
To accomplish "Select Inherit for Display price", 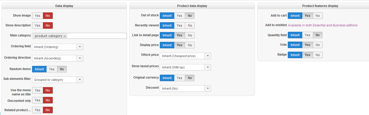I will (167, 45).
